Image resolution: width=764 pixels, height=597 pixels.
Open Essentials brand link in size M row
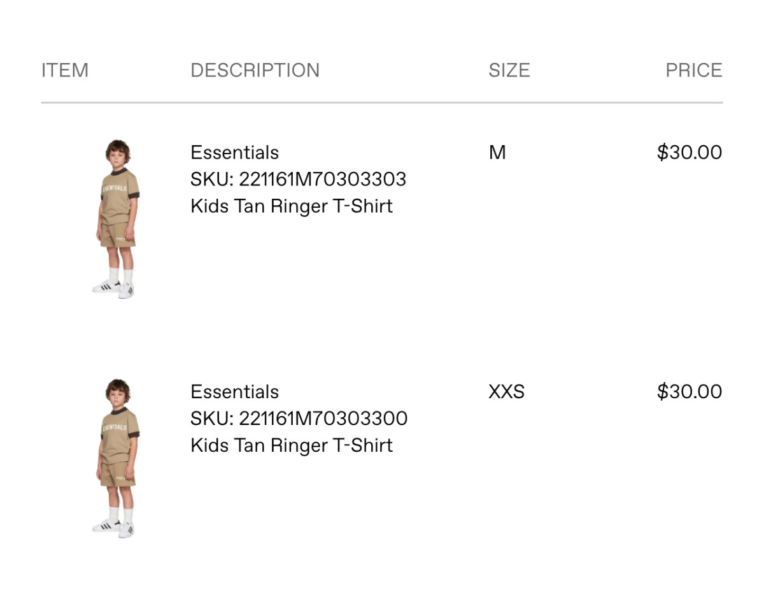[x=234, y=153]
